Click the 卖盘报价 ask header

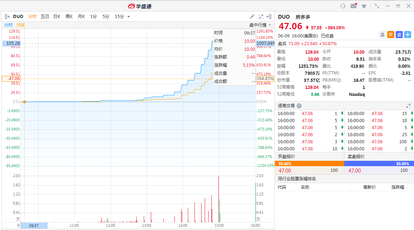click(356, 157)
